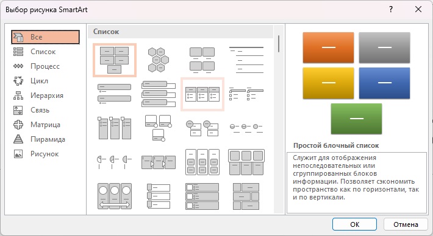Open the dialog help question mark

(391, 9)
